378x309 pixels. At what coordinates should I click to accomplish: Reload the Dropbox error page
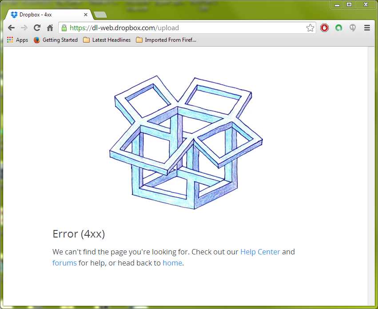(37, 28)
